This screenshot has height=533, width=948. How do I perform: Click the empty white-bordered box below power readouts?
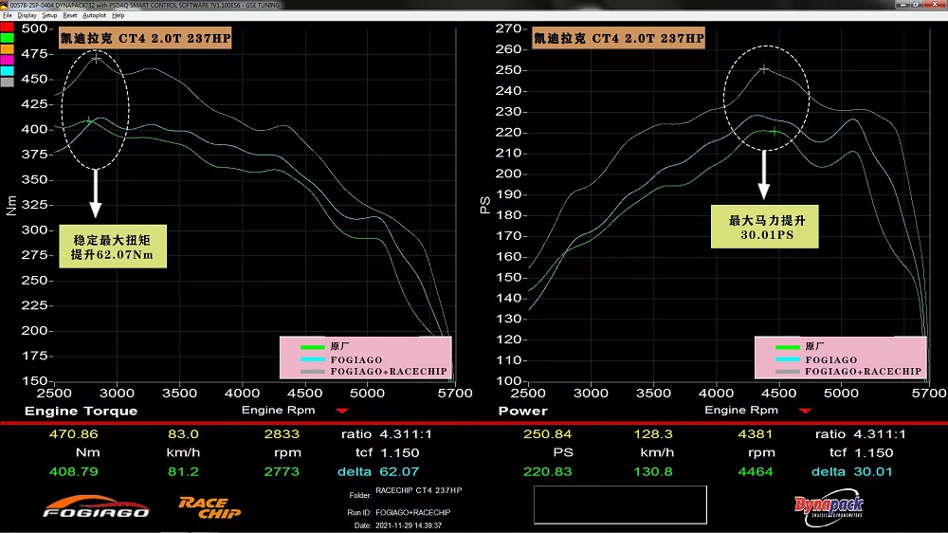tap(620, 505)
